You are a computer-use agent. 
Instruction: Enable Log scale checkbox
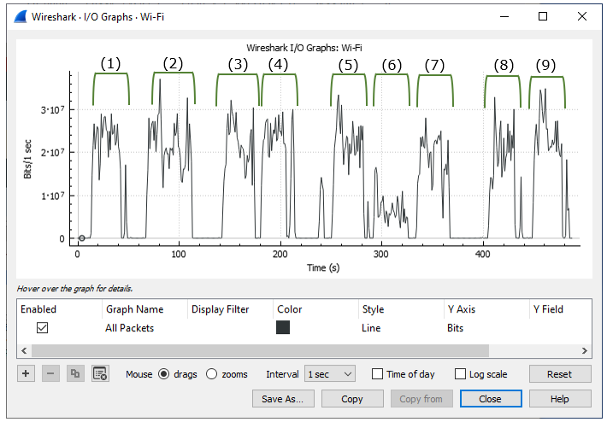click(x=460, y=374)
